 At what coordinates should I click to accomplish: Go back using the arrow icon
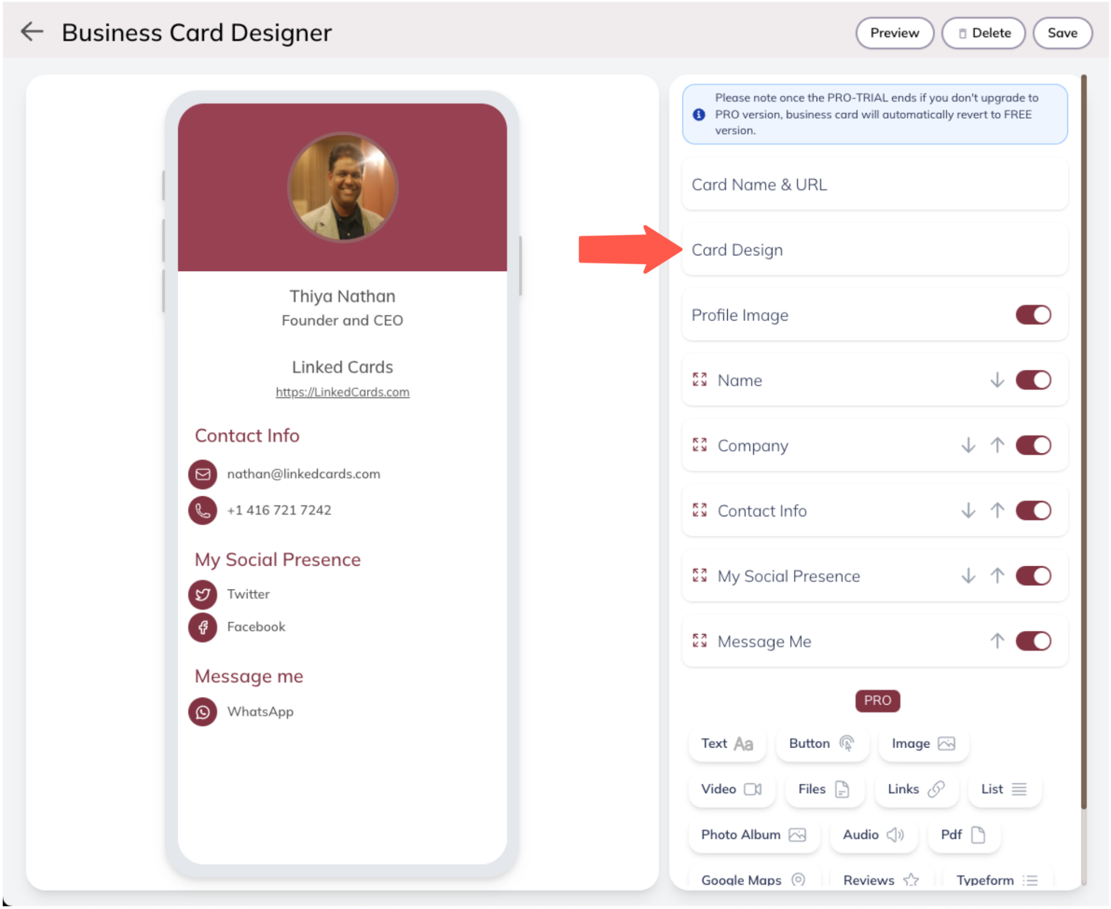pos(32,32)
